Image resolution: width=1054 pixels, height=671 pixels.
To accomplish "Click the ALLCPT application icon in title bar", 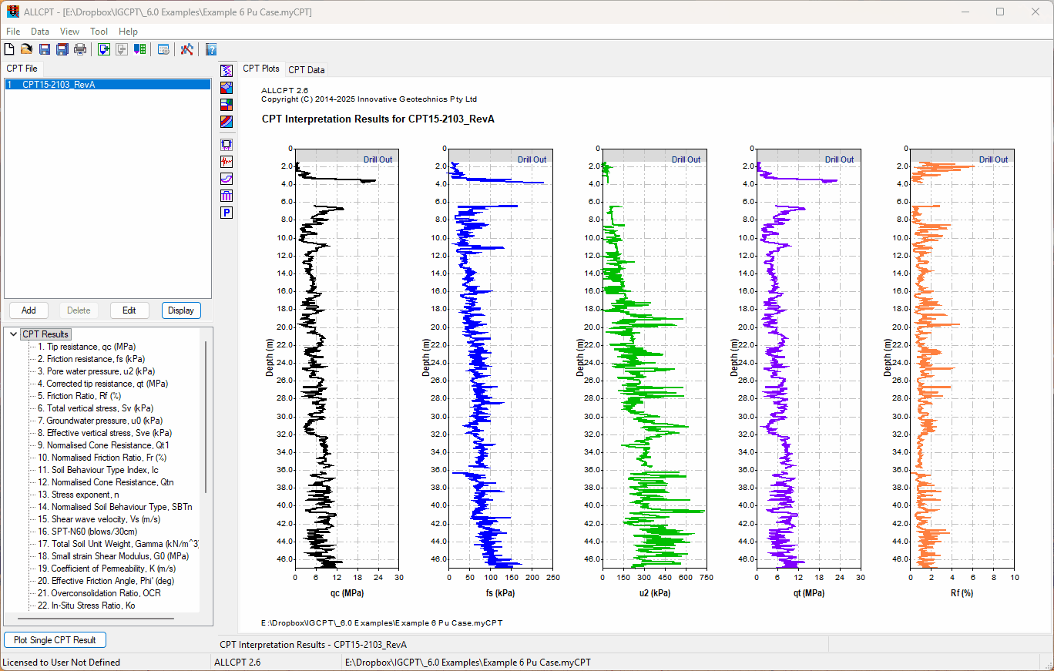I will click(x=12, y=12).
